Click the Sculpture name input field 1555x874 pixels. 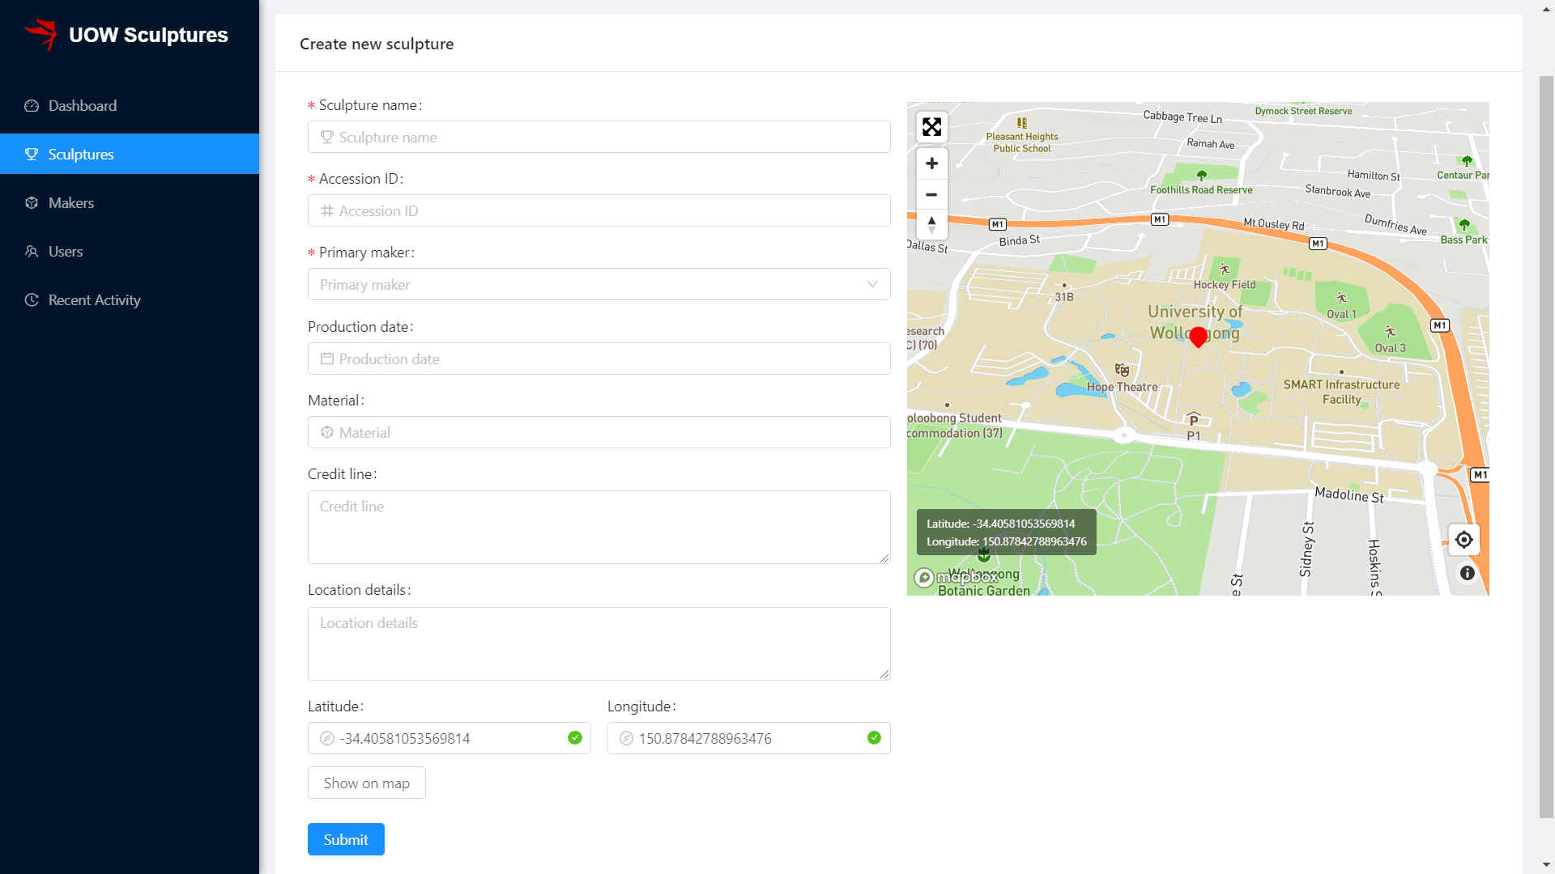tap(599, 135)
